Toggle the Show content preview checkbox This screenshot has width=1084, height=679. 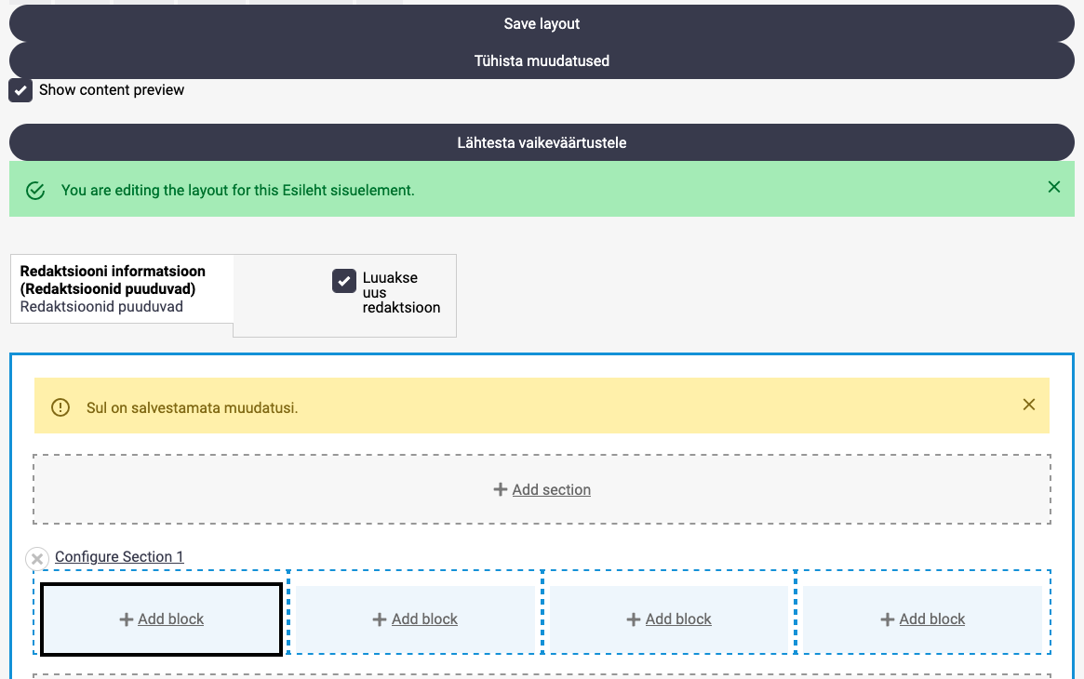click(x=20, y=90)
